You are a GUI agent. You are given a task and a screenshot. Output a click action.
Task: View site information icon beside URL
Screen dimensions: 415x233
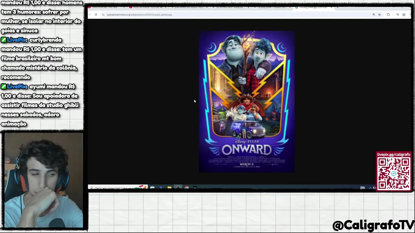(x=103, y=15)
